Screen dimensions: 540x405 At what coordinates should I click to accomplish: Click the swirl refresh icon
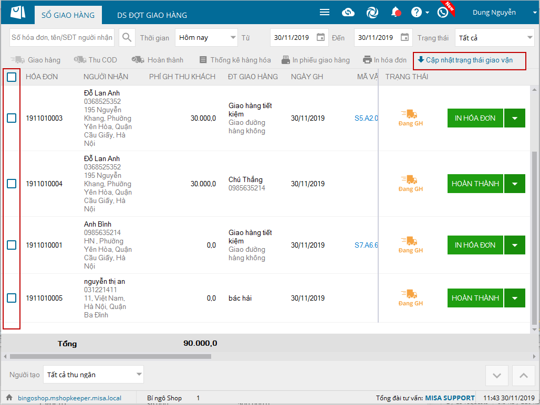coord(372,13)
